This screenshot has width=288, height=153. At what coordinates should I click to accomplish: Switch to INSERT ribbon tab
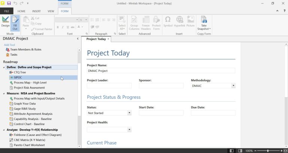[36, 11]
